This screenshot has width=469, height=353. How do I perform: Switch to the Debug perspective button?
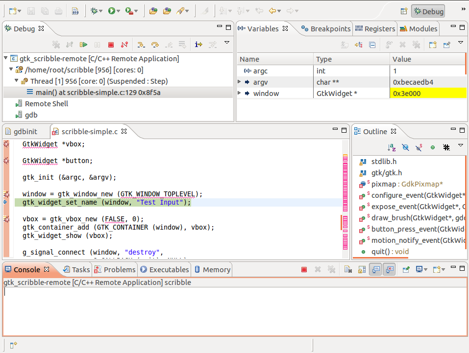(428, 11)
